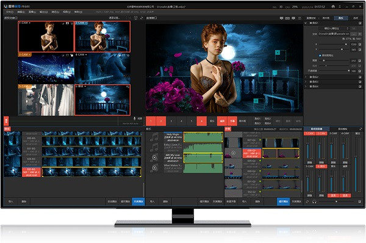Click the first layout icon above live window
The height and width of the screenshot is (243, 366).
point(281,18)
